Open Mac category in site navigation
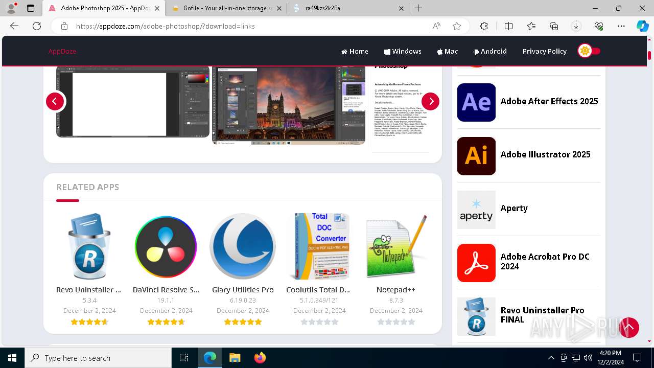 pyautogui.click(x=447, y=51)
